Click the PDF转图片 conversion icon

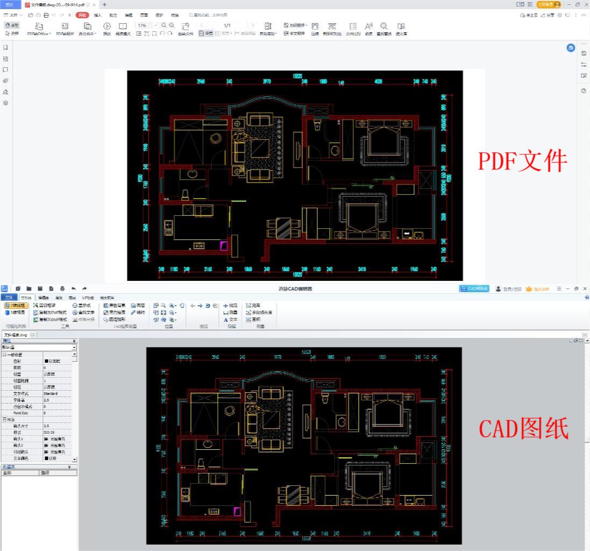[x=65, y=27]
